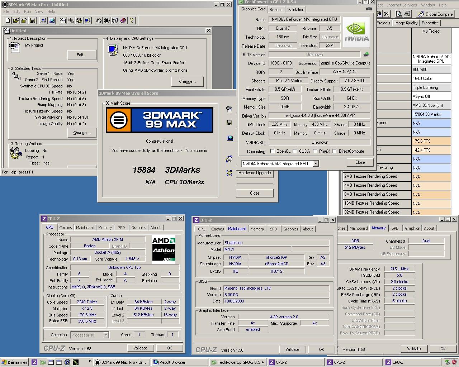459x367 pixels.
Task: Open the File menu in 3DMark
Action: (6, 11)
